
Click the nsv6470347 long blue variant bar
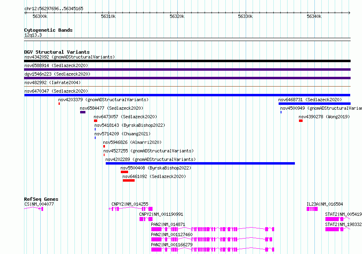point(187,95)
